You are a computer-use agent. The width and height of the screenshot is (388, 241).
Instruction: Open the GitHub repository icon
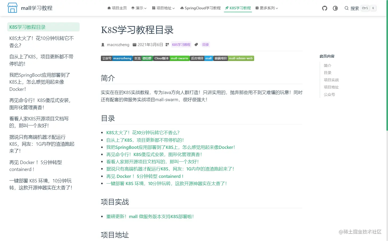(325, 8)
